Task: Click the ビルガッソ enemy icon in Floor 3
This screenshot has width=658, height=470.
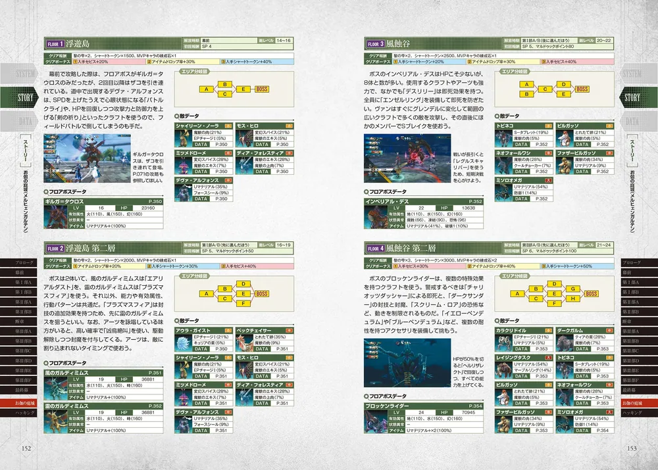Action: 564,138
